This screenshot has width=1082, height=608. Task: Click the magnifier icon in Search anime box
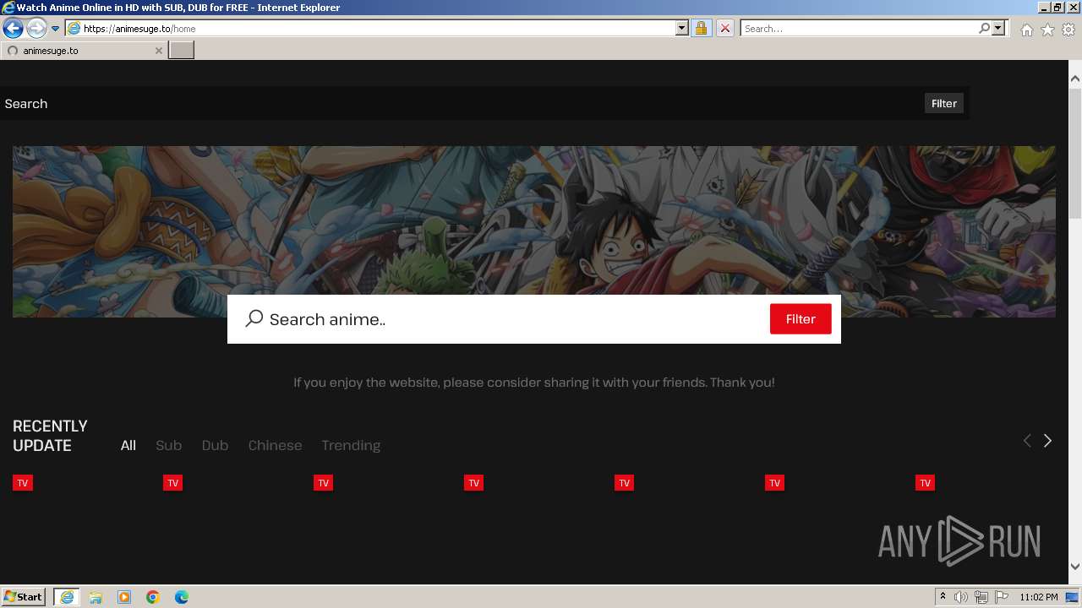pos(254,318)
